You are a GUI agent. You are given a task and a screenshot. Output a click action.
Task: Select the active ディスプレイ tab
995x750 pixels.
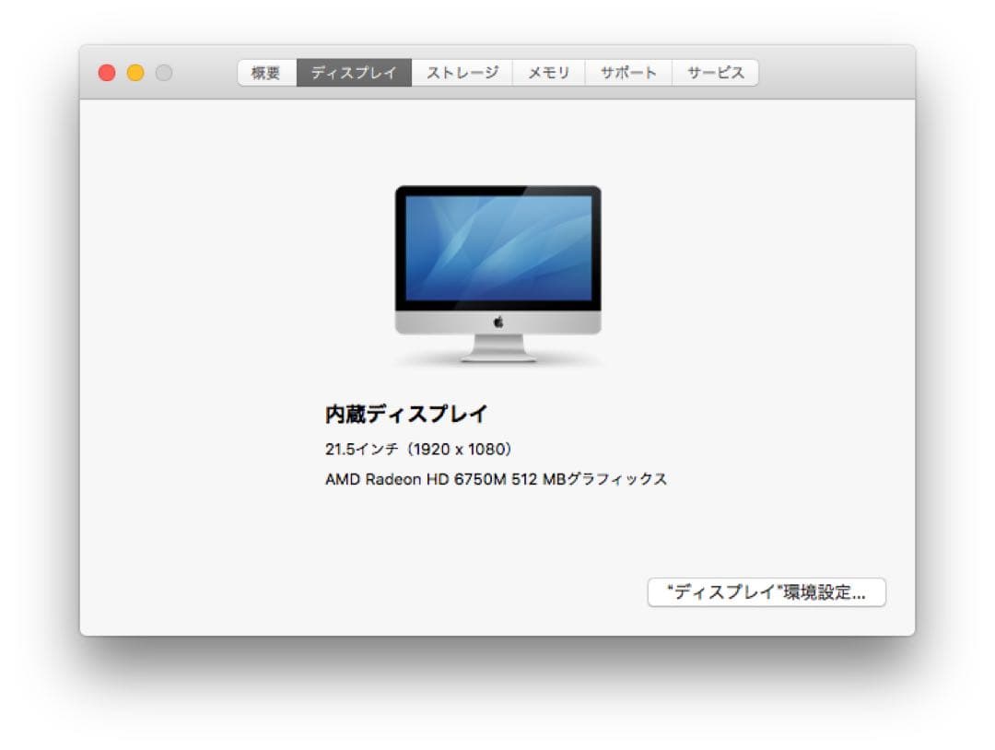(x=354, y=73)
